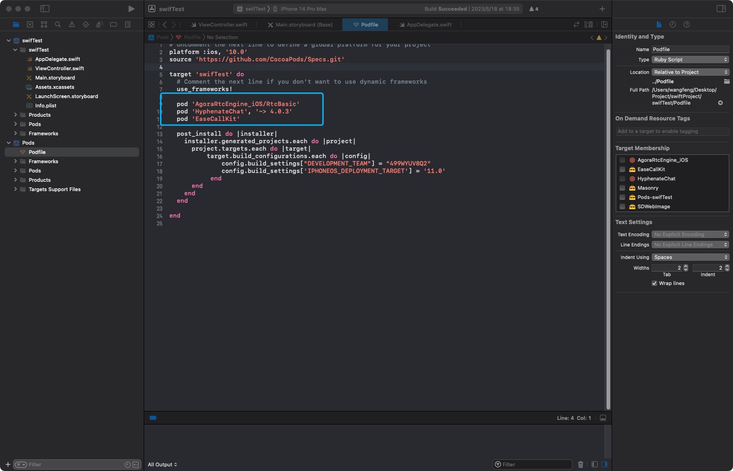
Task: Toggle the variables view pane button
Action: pyautogui.click(x=594, y=464)
